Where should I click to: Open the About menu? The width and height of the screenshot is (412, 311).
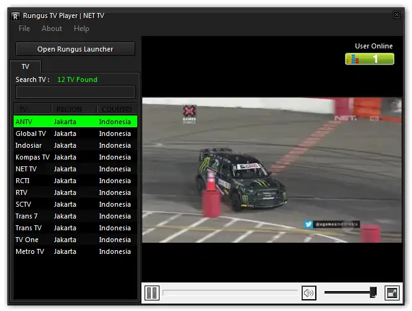point(52,29)
